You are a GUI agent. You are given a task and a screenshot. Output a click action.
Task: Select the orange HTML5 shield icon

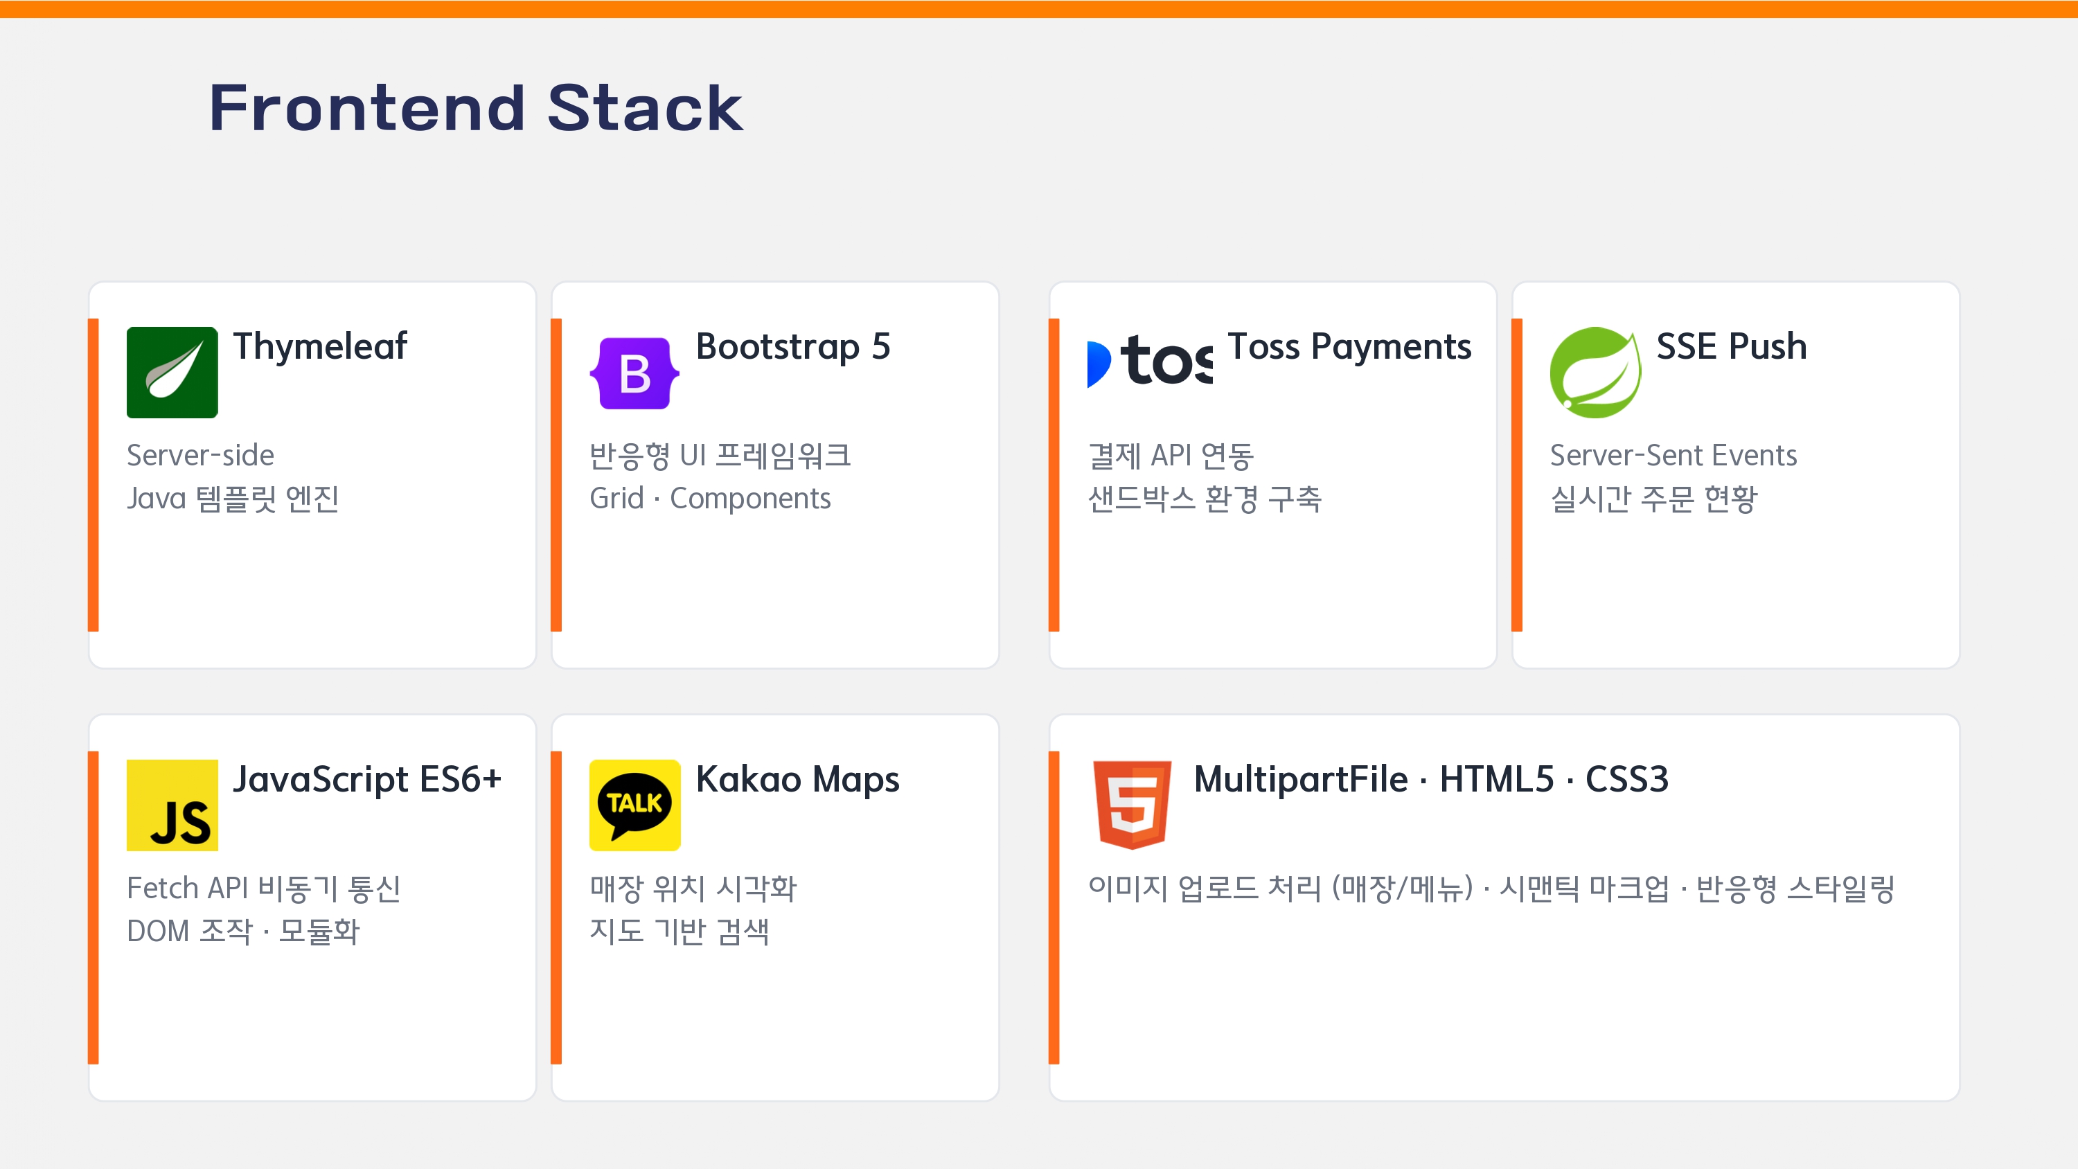(1132, 805)
